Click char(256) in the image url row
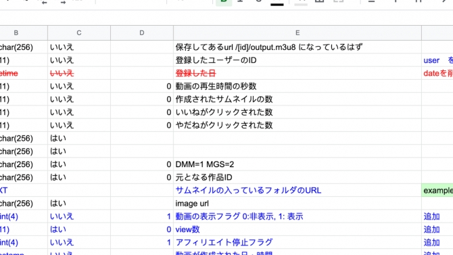Screen dimensions: 453x255 click(x=24, y=203)
